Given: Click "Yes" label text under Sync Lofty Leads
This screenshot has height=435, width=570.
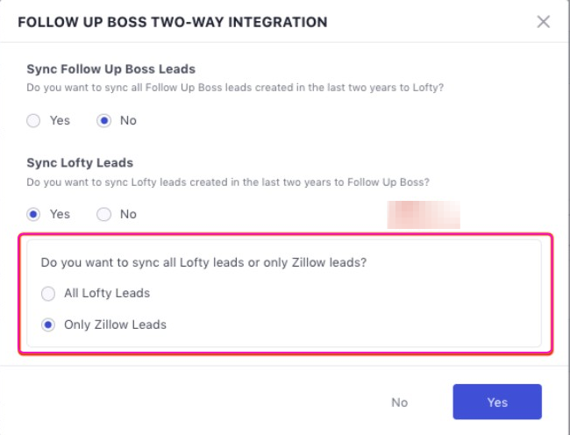Looking at the screenshot, I should point(60,214).
